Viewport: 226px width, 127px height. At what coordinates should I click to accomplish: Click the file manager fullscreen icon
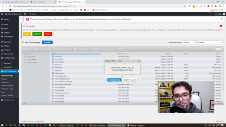point(124,49)
